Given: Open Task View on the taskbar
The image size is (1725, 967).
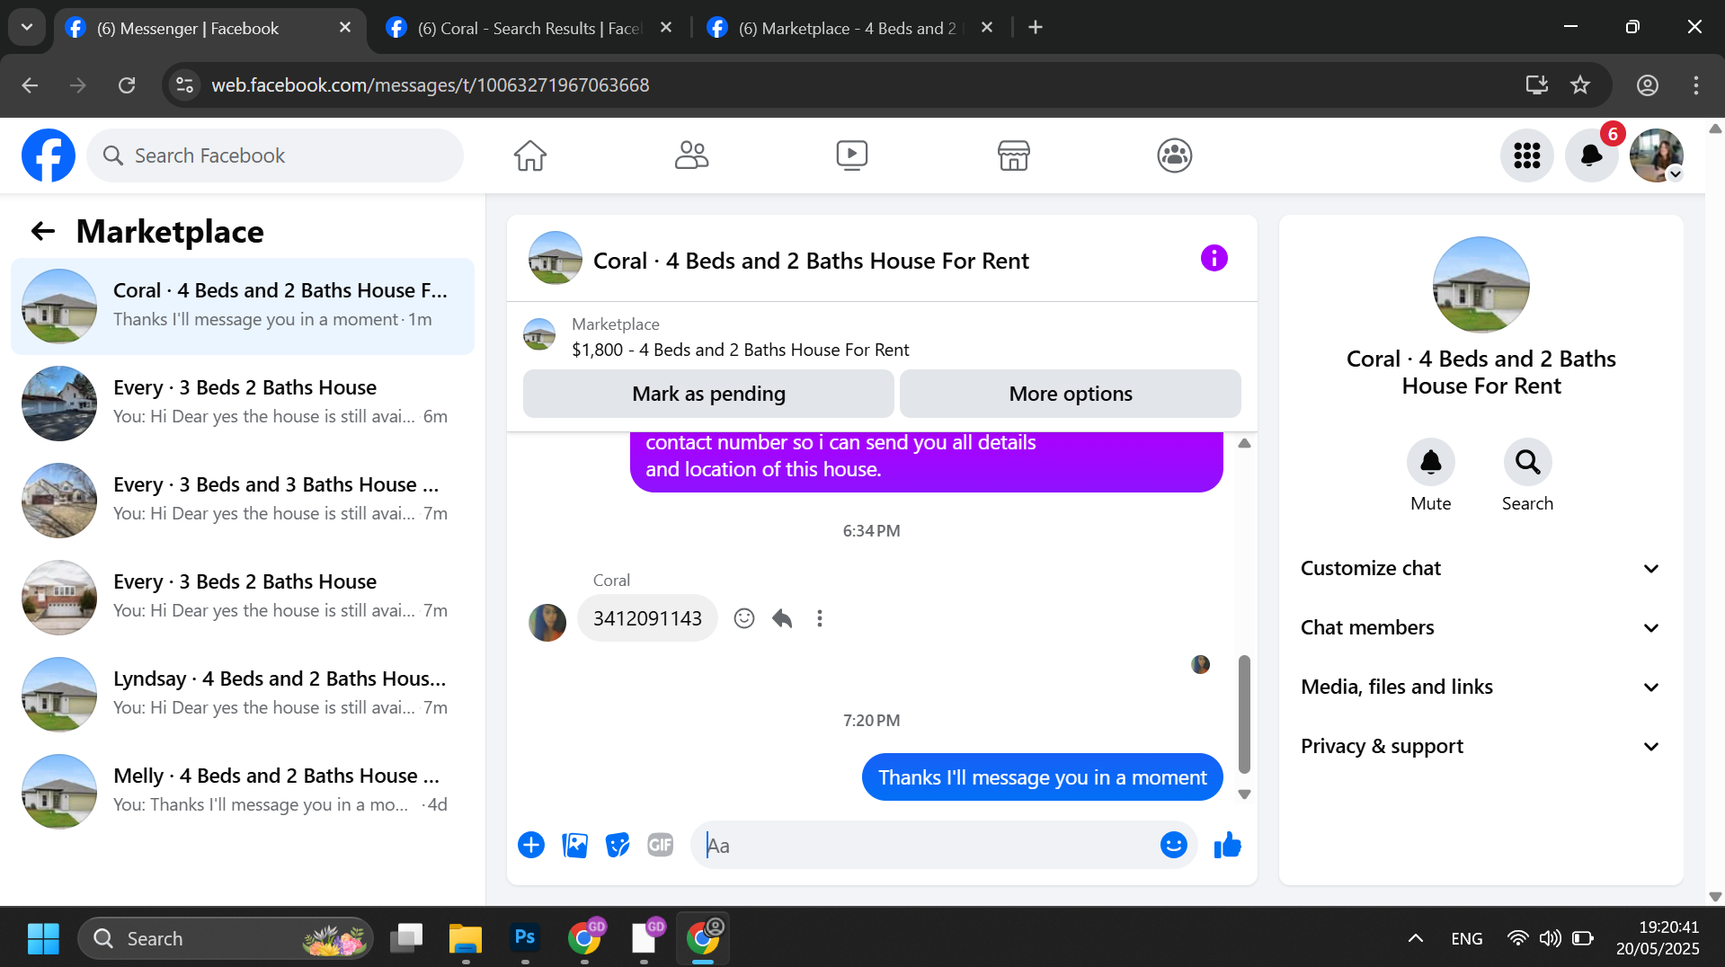Looking at the screenshot, I should coord(406,938).
